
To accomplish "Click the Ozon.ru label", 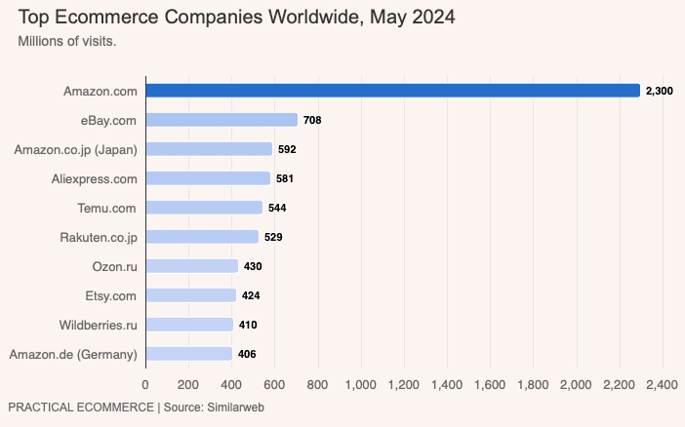I will click(115, 267).
